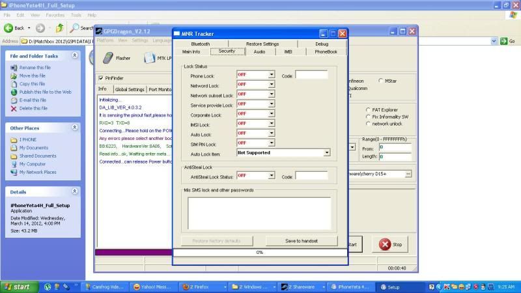Click the Range Length input field
Image resolution: width=521 pixels, height=293 pixels.
click(395, 156)
